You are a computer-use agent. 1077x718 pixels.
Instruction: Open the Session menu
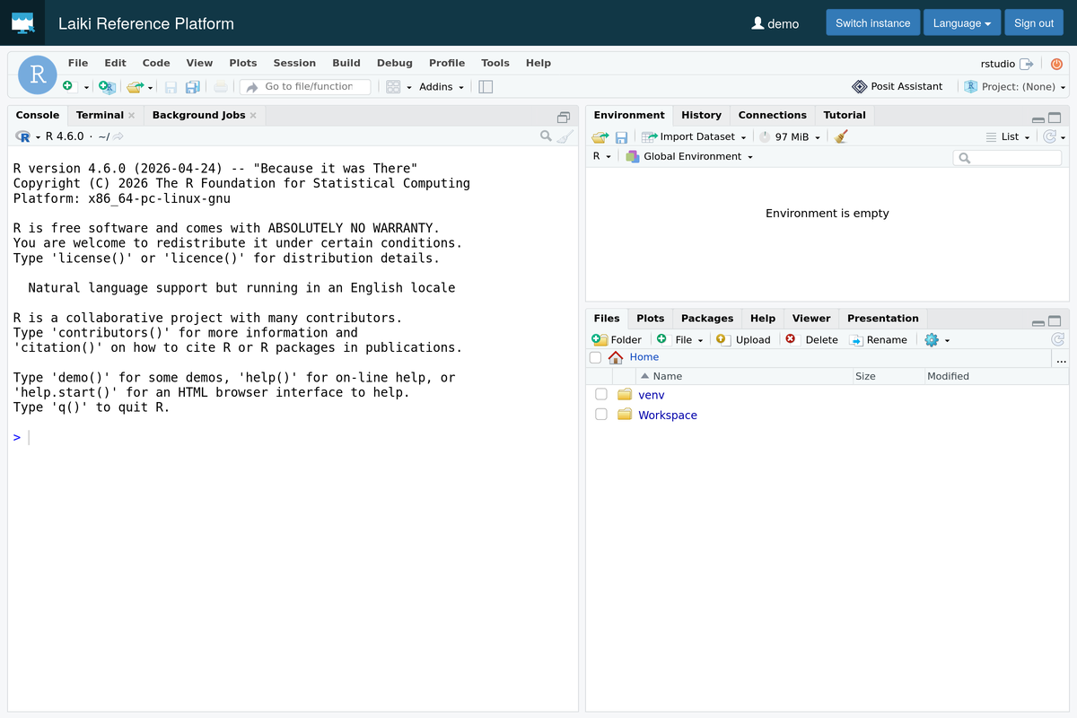(x=294, y=63)
